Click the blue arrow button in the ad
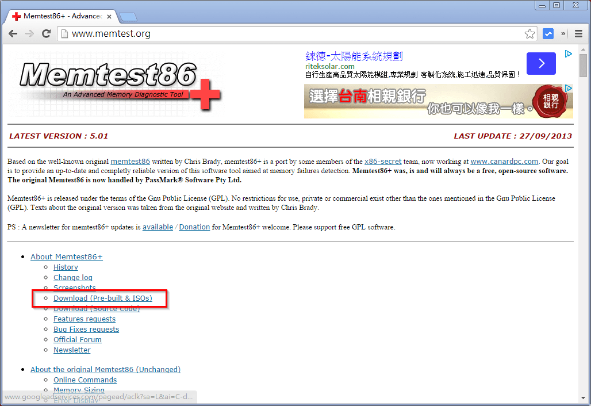The image size is (591, 406). pyautogui.click(x=541, y=63)
